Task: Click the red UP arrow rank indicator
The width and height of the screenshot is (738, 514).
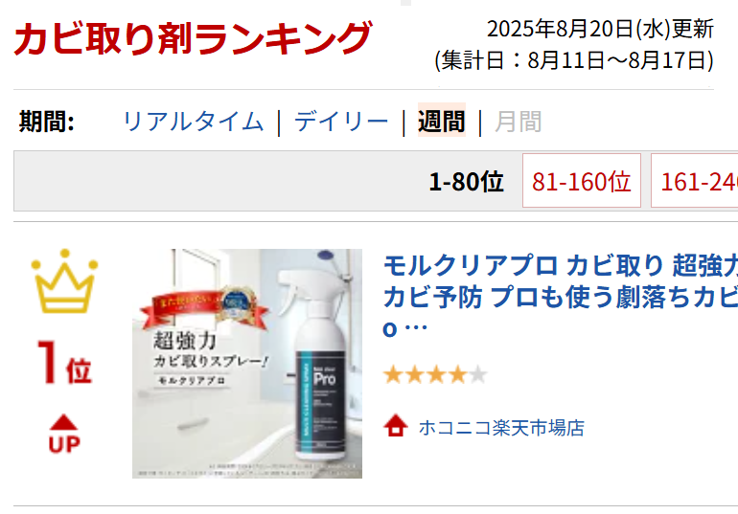Action: click(64, 434)
